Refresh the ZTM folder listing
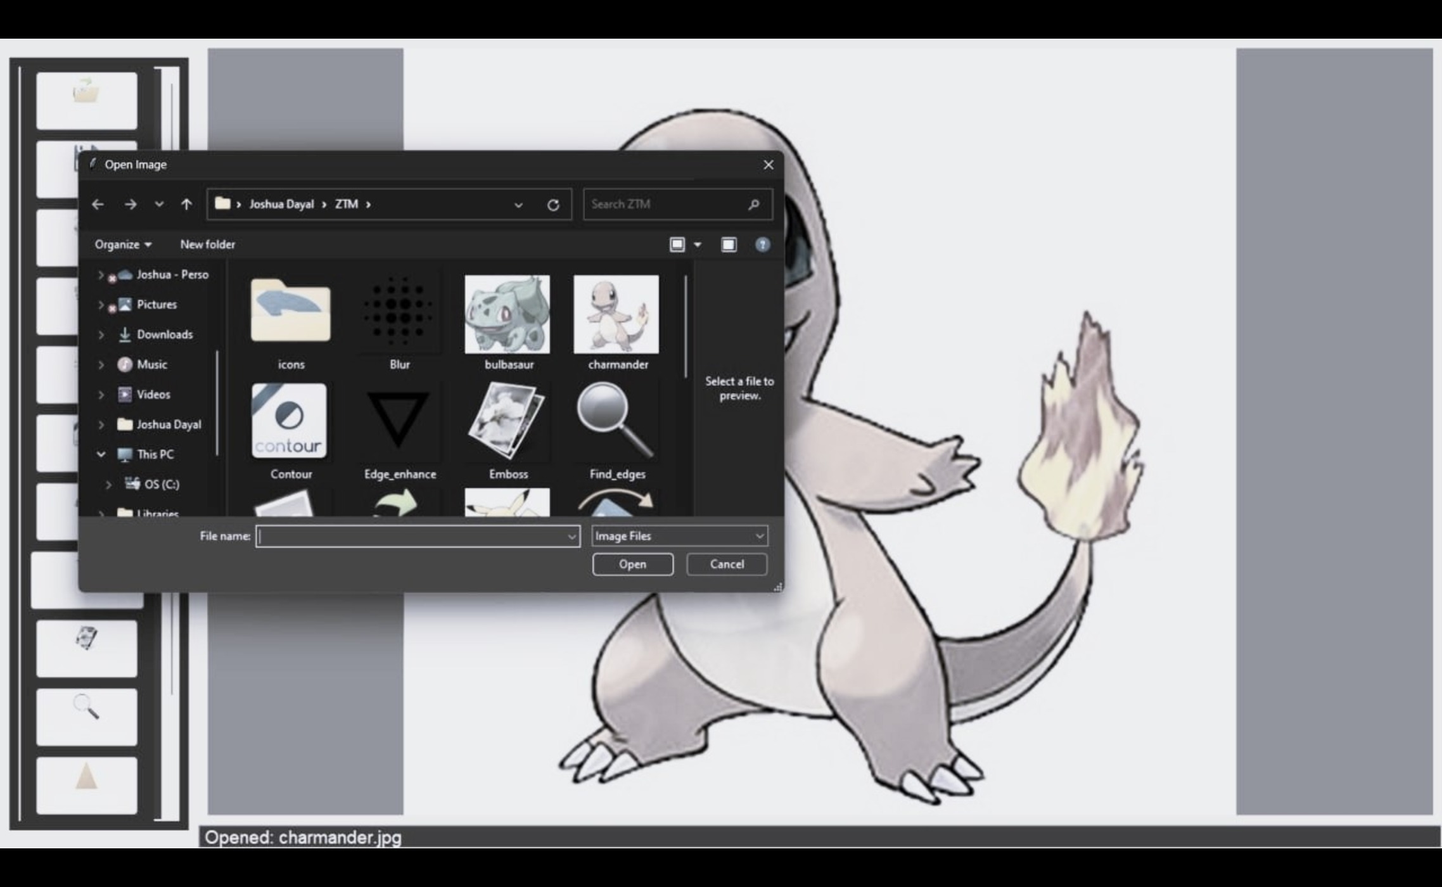Image resolution: width=1442 pixels, height=887 pixels. (553, 205)
